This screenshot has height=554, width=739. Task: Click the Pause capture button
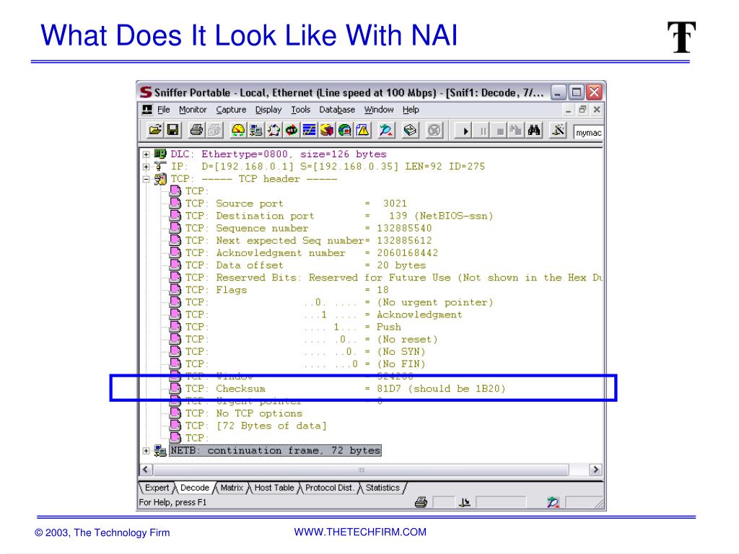pyautogui.click(x=483, y=131)
